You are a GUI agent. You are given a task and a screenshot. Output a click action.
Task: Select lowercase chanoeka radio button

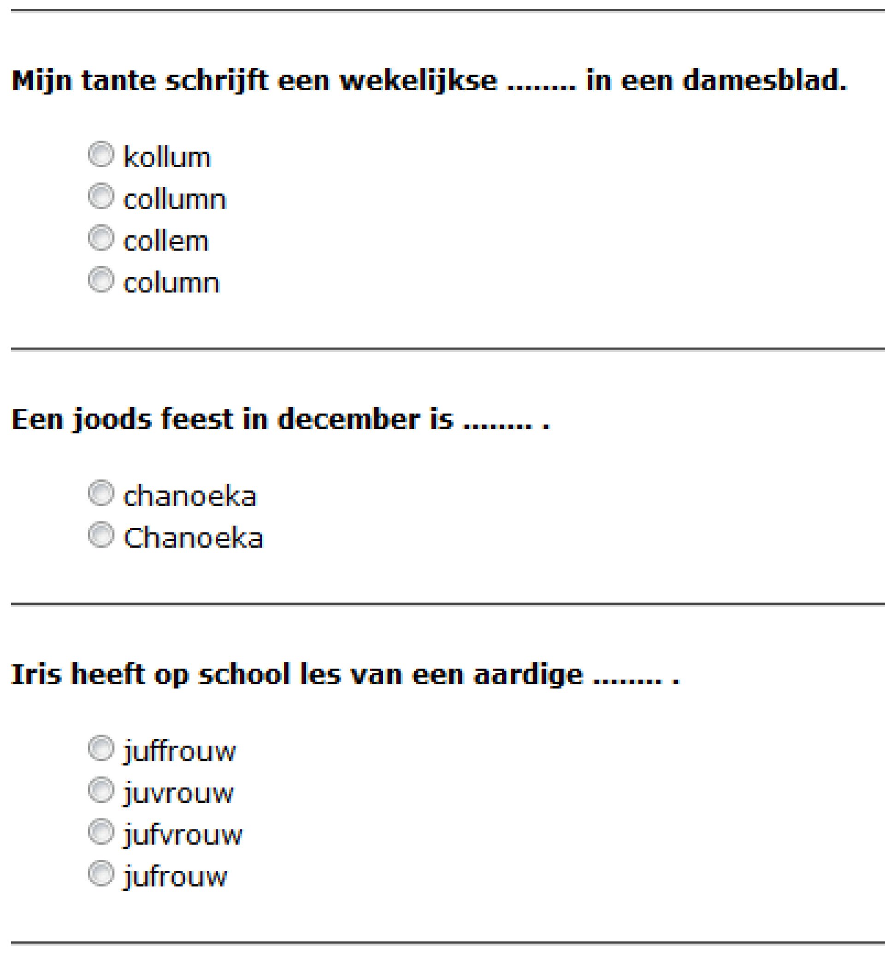[101, 493]
